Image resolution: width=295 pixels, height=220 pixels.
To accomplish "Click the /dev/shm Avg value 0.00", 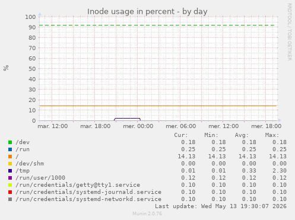I will pos(249,164).
